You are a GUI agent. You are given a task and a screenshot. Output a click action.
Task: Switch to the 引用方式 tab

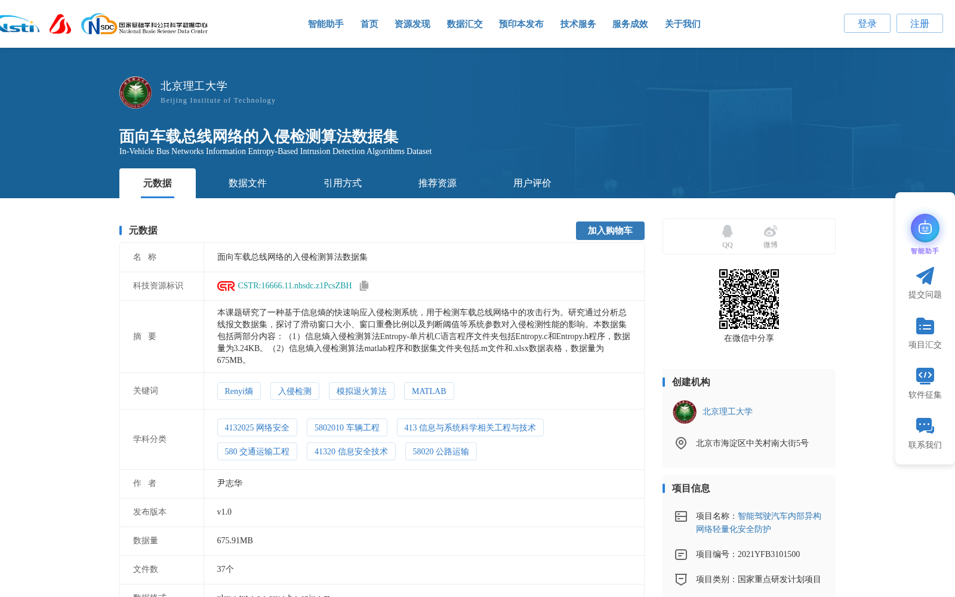click(343, 183)
